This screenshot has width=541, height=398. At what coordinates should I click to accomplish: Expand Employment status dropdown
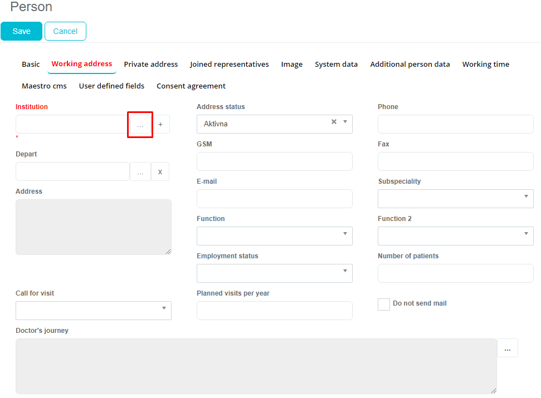(274, 273)
